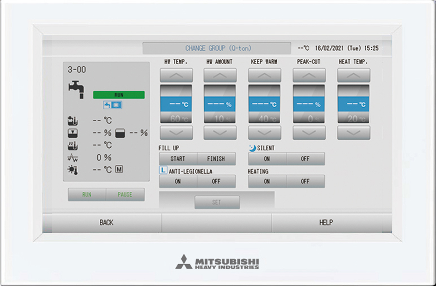This screenshot has height=286, width=436.
Task: Click the L icon beside ANTI-LEGIONELLA
Action: click(164, 171)
